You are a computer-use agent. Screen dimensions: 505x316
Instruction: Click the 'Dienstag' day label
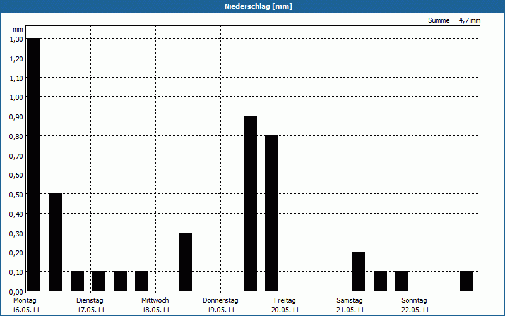click(x=90, y=301)
